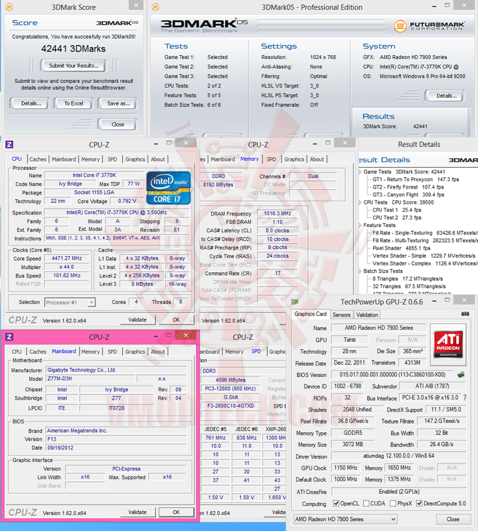Click the ATI Radeon logo in GPU-Z

pos(448,344)
